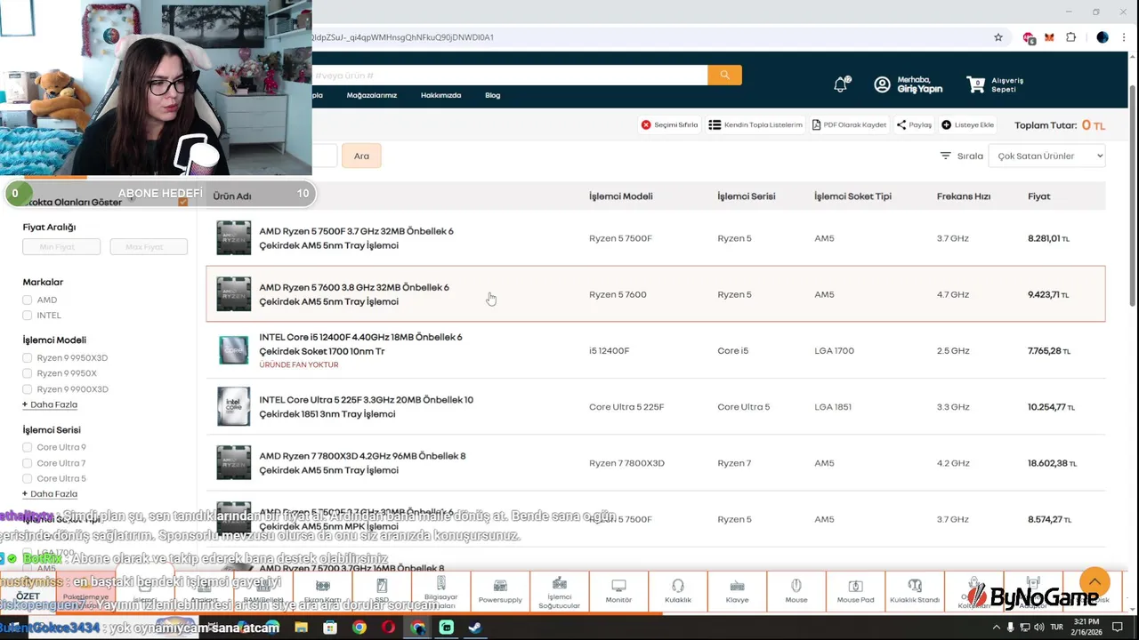Click the Giriş Yapın login link
The image size is (1139, 640).
tap(919, 89)
